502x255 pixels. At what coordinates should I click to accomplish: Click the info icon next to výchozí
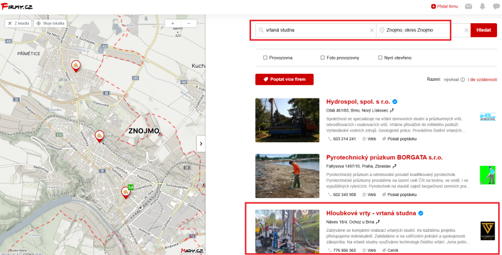[462, 80]
